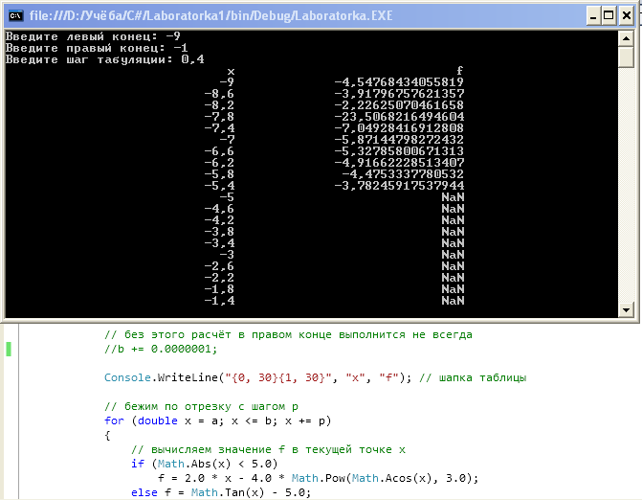Click the value -3,78245917537944
This screenshot has height=500, width=642.
point(399,186)
